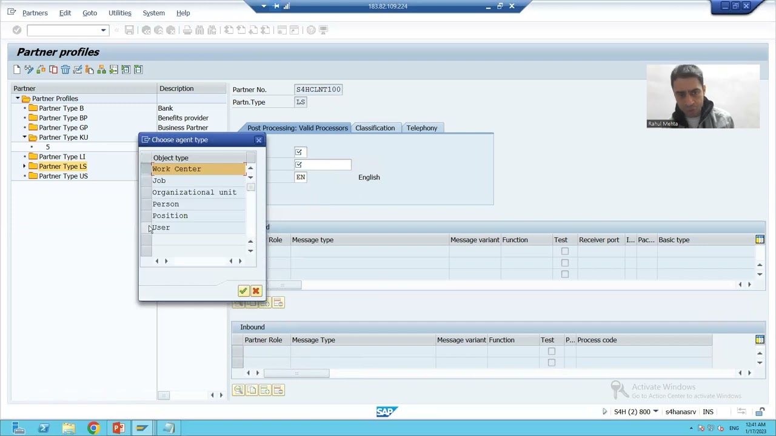Image resolution: width=776 pixels, height=436 pixels.
Task: Collapse the Partner Profiles root node
Action: (18, 99)
